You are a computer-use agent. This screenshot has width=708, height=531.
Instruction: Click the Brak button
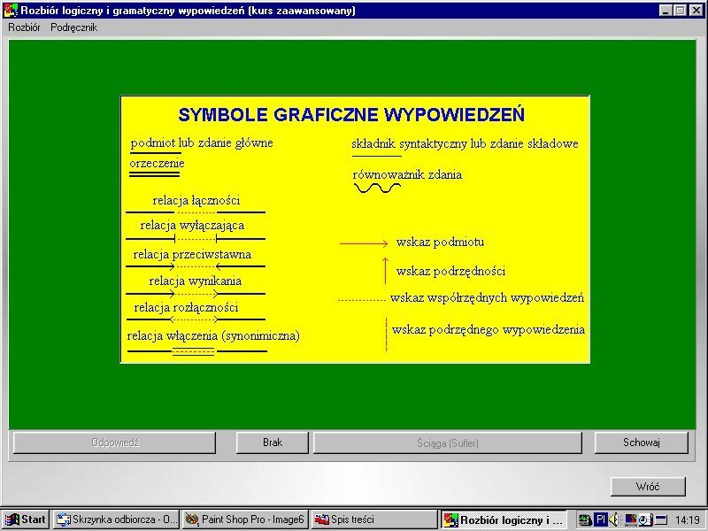click(x=273, y=442)
